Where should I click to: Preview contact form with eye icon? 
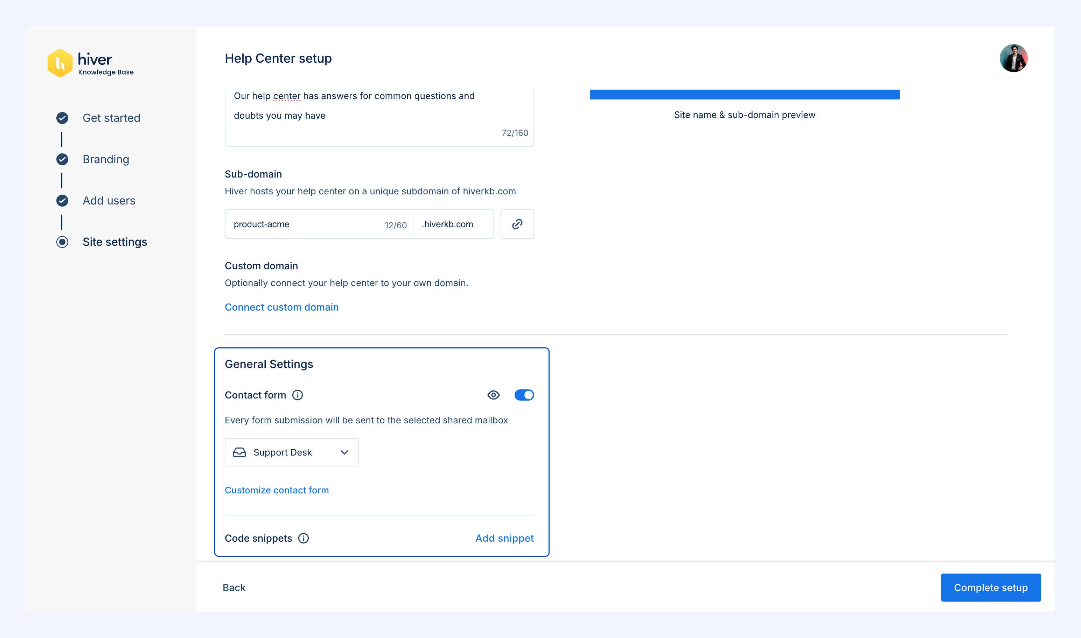pos(494,395)
